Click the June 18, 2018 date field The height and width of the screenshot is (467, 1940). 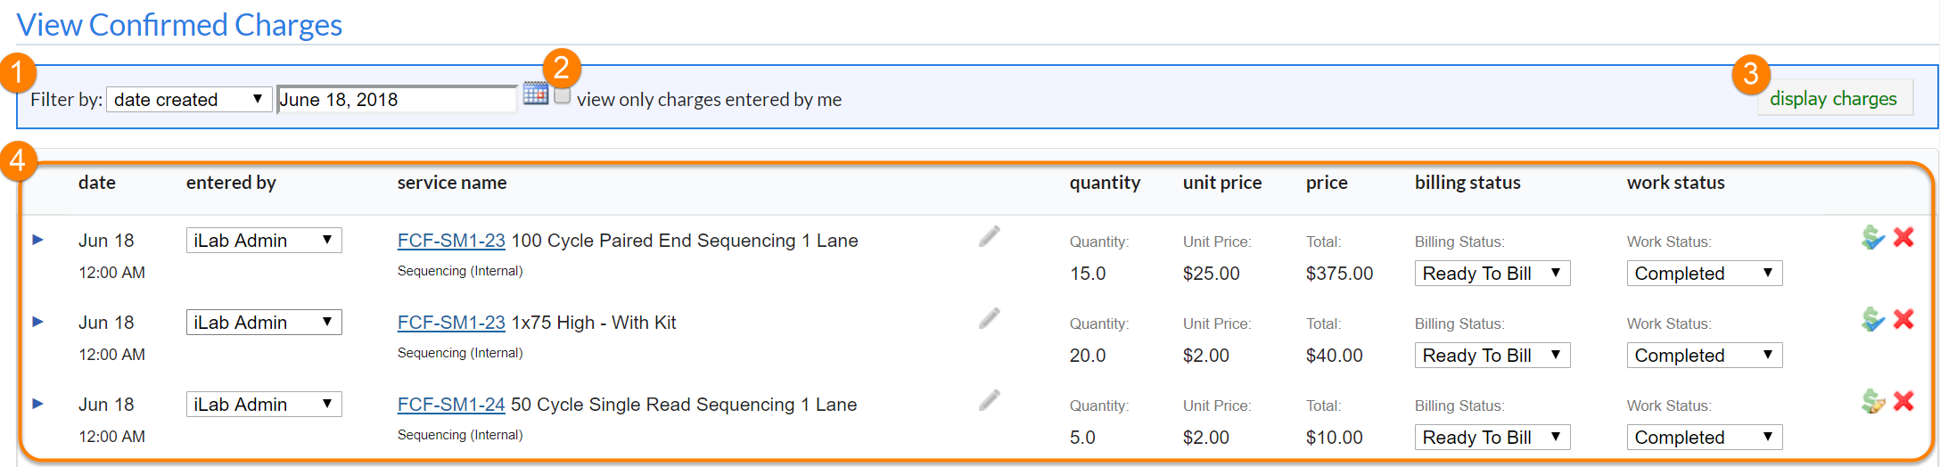click(396, 100)
